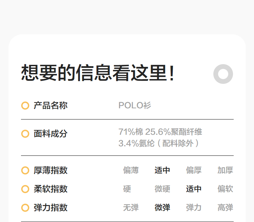Select 无弹 elasticity option

[x=131, y=208]
